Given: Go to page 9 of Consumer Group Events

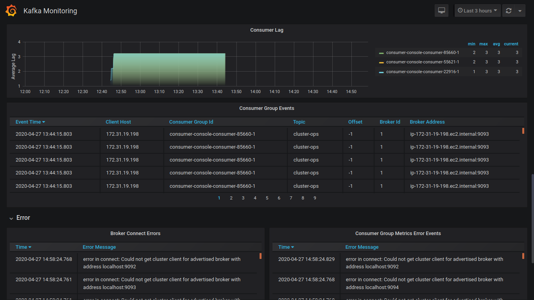Looking at the screenshot, I should click(315, 198).
